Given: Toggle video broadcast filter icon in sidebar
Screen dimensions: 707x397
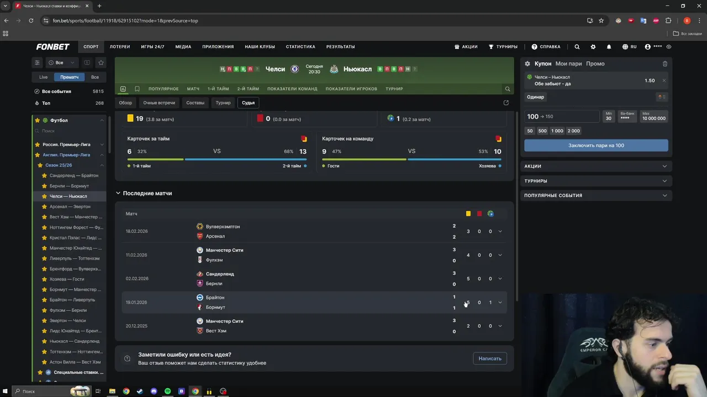Looking at the screenshot, I should pyautogui.click(x=87, y=63).
